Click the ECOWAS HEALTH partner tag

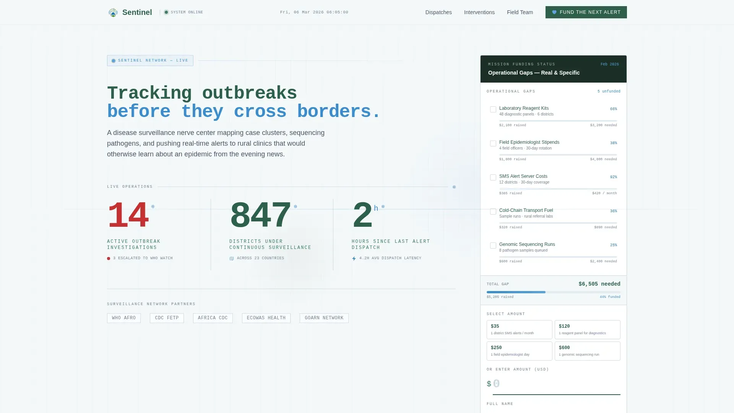[266, 318]
